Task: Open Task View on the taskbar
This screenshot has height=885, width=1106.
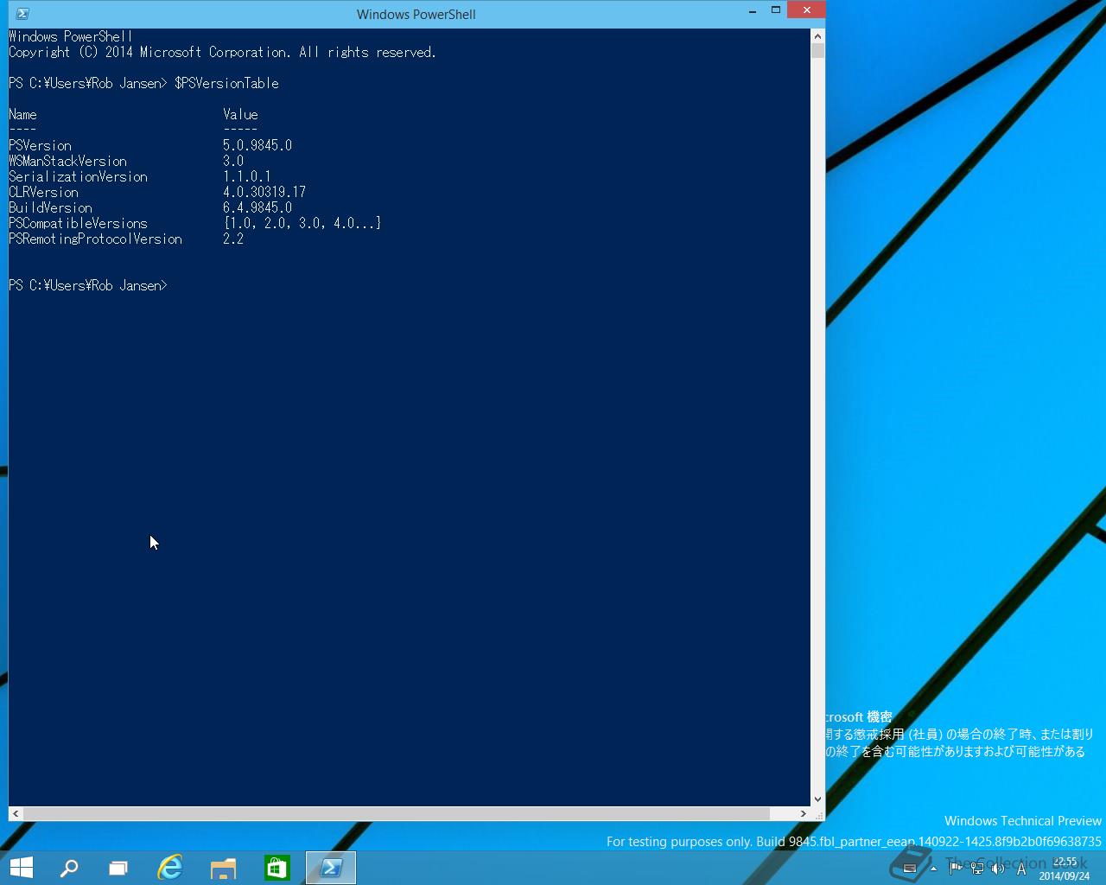Action: [118, 868]
